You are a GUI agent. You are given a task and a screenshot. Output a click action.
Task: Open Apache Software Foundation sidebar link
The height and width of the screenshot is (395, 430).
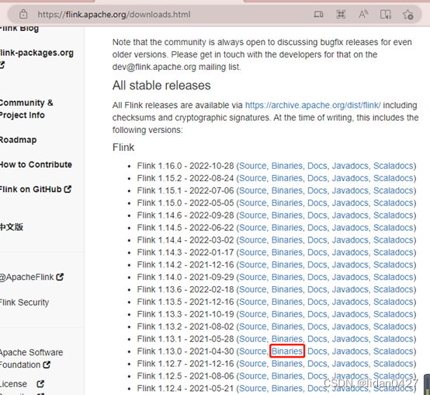(x=31, y=358)
